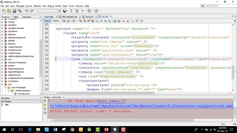This screenshot has width=237, height=133.
Task: Click the Find Selection magnifier icon in editor toolbar
Action: coord(81,21)
